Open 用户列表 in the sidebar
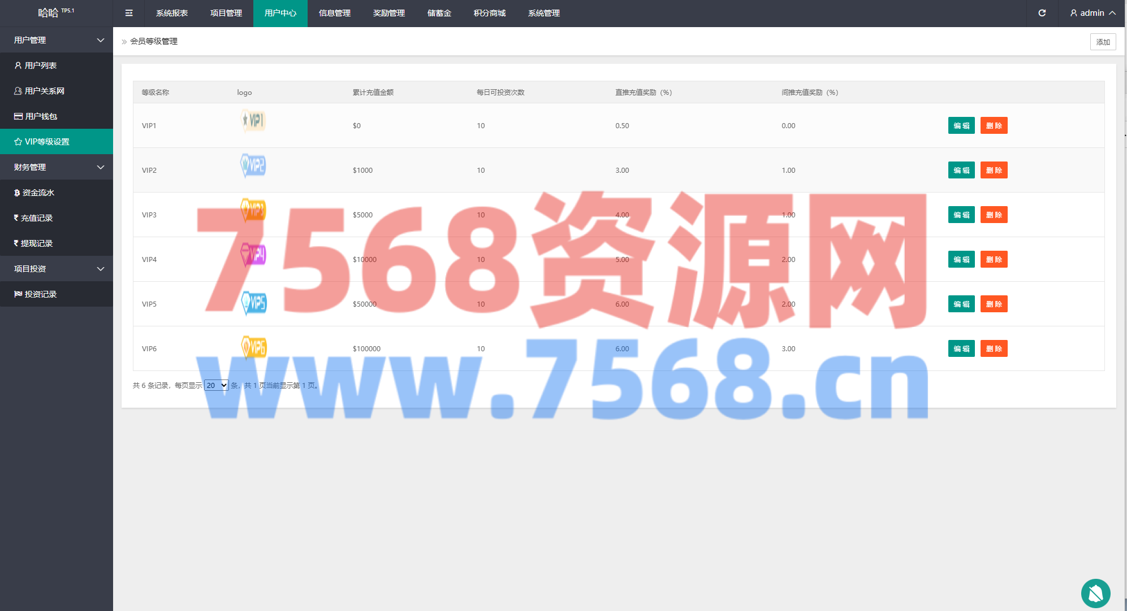Image resolution: width=1127 pixels, height=611 pixels. pyautogui.click(x=40, y=66)
